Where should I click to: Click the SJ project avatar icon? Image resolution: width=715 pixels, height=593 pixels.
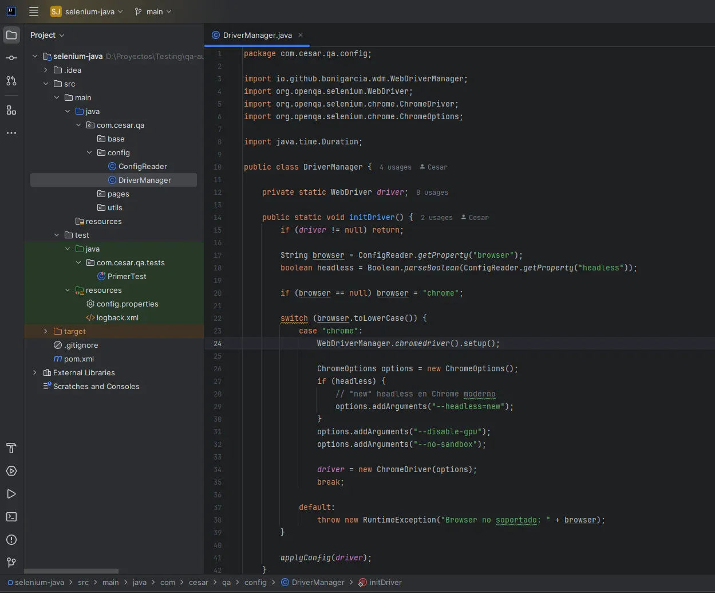(x=55, y=11)
